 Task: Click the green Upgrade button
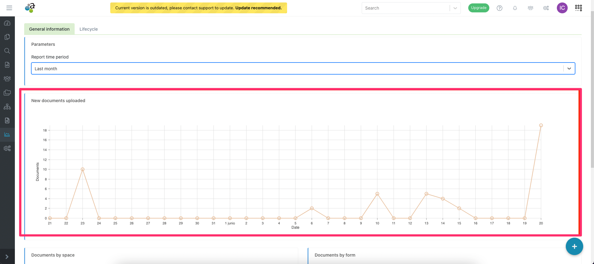point(478,8)
